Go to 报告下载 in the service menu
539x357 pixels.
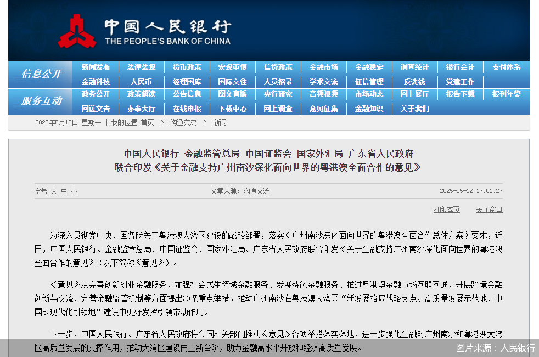pos(460,94)
